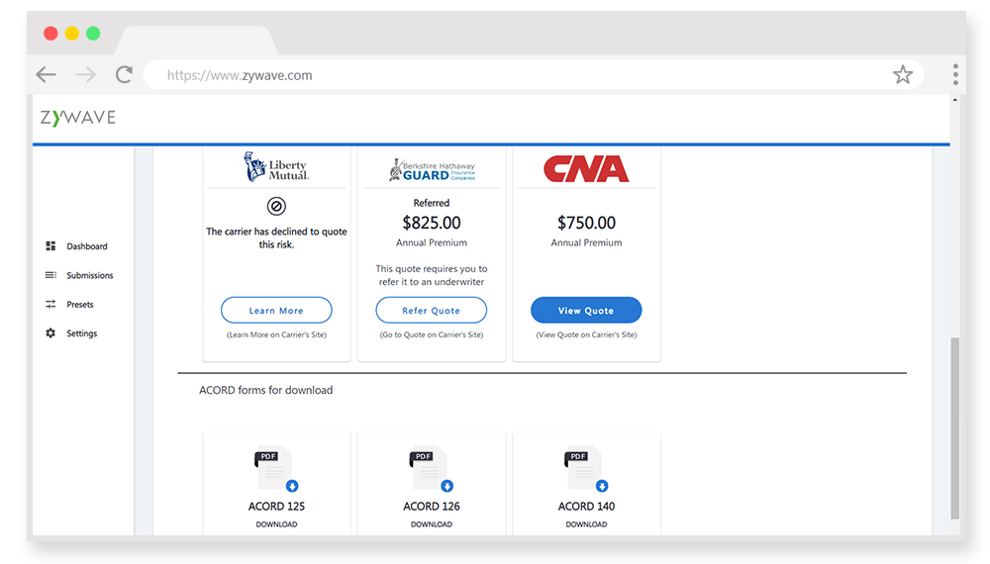
Task: Click 'Annual Premium' under $825.00
Action: 432,242
